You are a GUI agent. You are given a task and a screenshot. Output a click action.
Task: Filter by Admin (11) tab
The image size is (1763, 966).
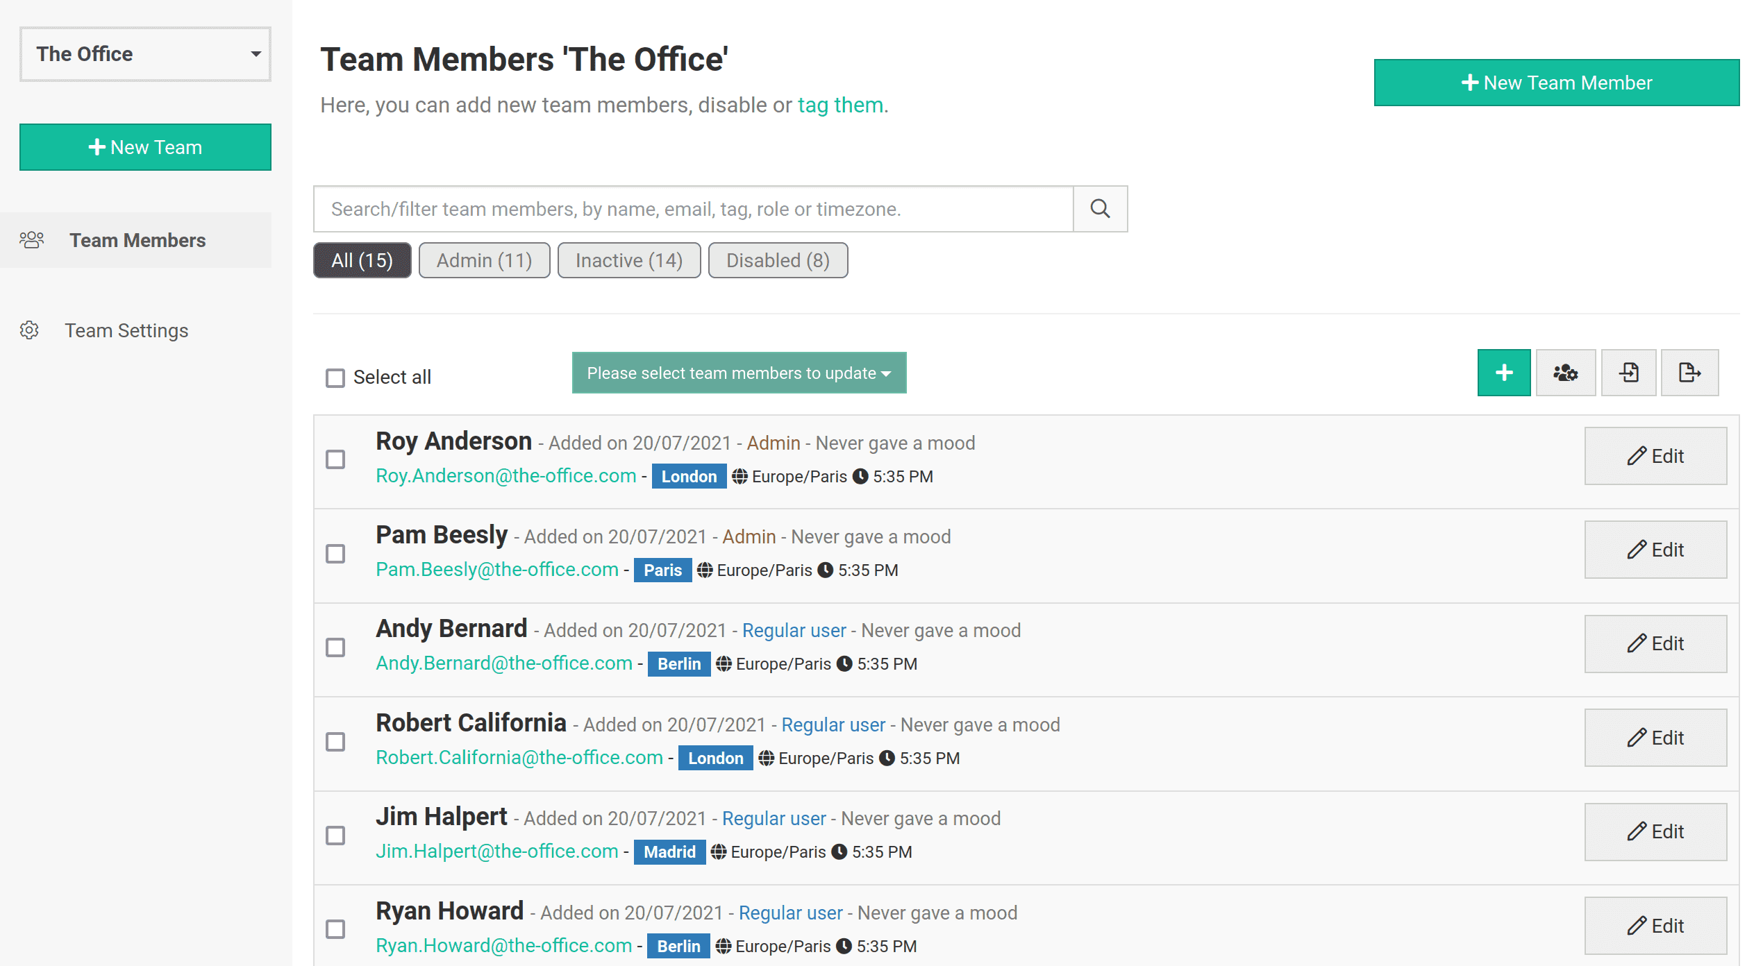pyautogui.click(x=484, y=260)
